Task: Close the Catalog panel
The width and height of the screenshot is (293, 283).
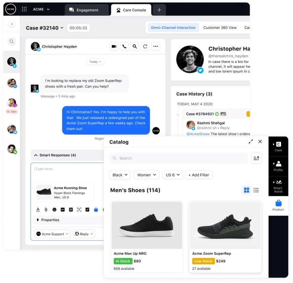Action: pos(260,142)
